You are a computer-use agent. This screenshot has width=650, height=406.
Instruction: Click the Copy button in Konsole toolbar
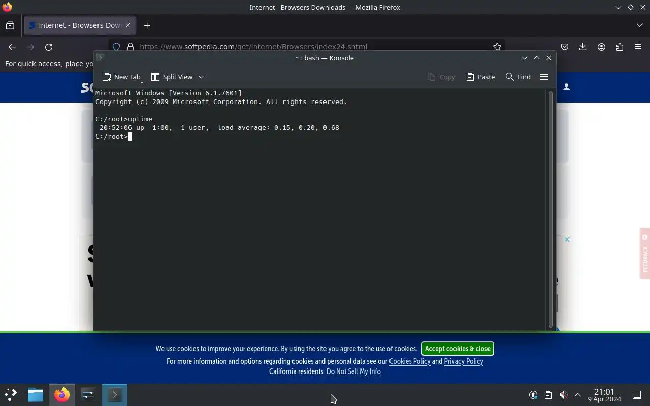tap(442, 77)
